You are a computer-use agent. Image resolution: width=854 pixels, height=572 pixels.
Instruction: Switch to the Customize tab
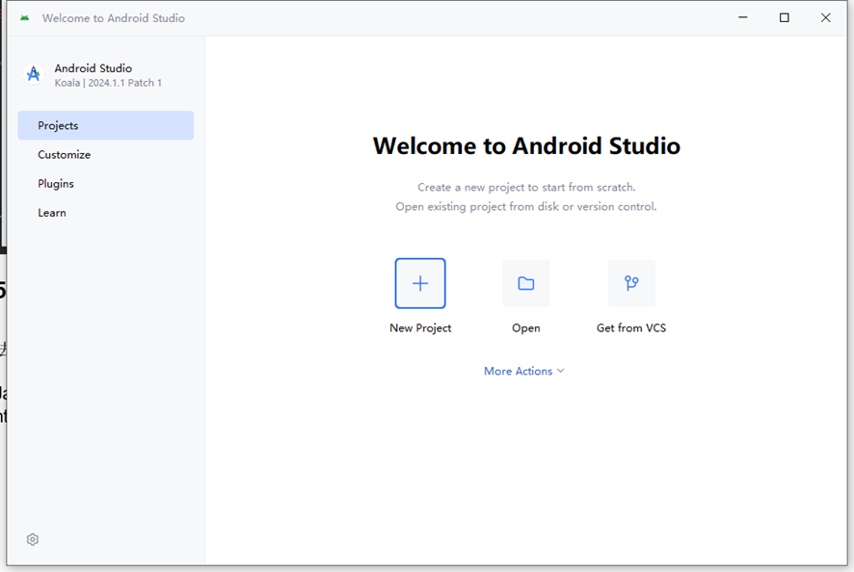click(106, 155)
